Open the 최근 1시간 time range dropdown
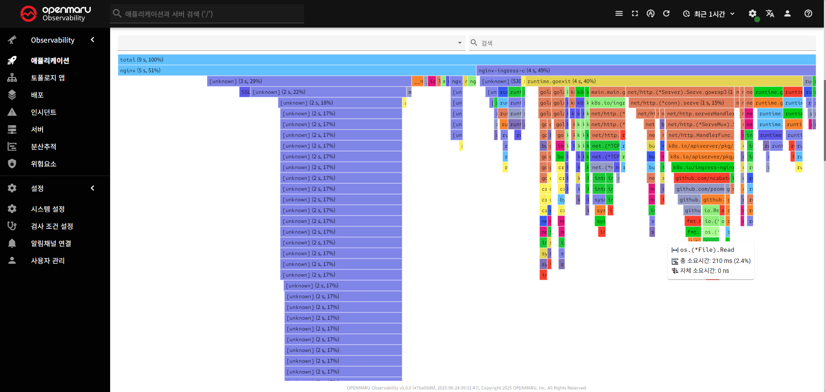Viewport: 826px width, 392px height. 709,14
